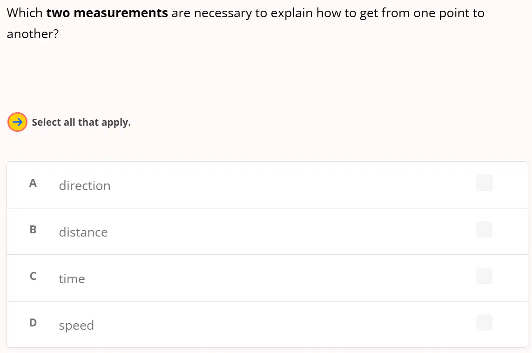The image size is (532, 353).
Task: Select the "speed" answer text
Action: [76, 326]
